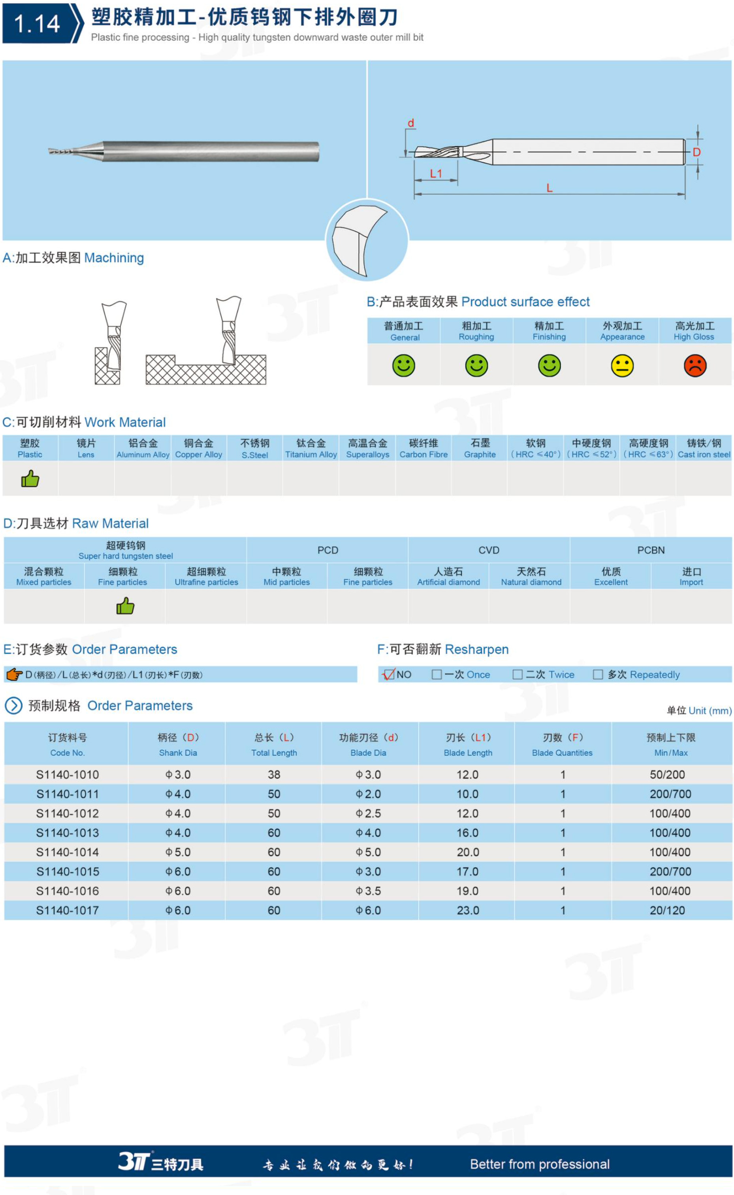Screen dimensions: 734x1195
Task: Click code S1140-1013 in the table
Action: click(x=67, y=833)
